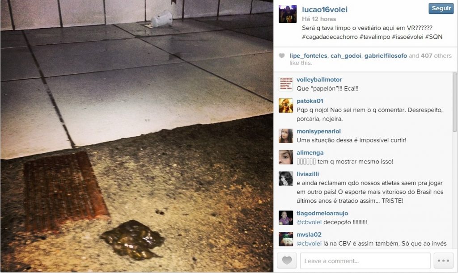Click volleyballmotor's avatar thumbnail
The image size is (458, 273).
click(286, 84)
